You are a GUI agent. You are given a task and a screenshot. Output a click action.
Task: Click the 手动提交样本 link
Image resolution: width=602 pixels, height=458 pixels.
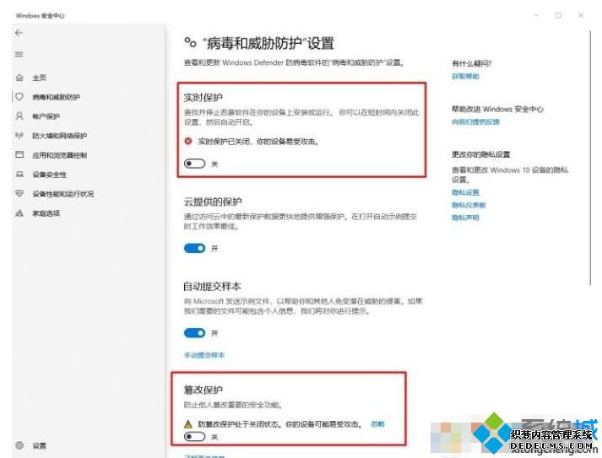(x=204, y=355)
